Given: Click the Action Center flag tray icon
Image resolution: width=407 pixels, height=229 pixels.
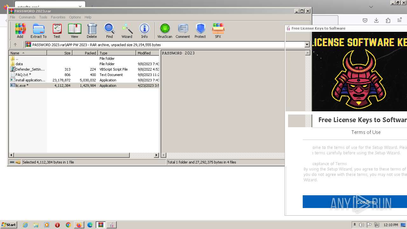Looking at the screenshot, I should point(369,225).
